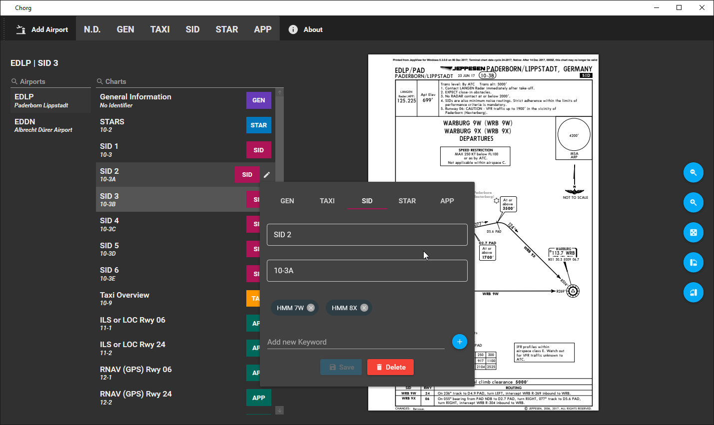Open the RNAV (GPS) Rwy 24 chart
The image size is (714, 425).
point(185,398)
